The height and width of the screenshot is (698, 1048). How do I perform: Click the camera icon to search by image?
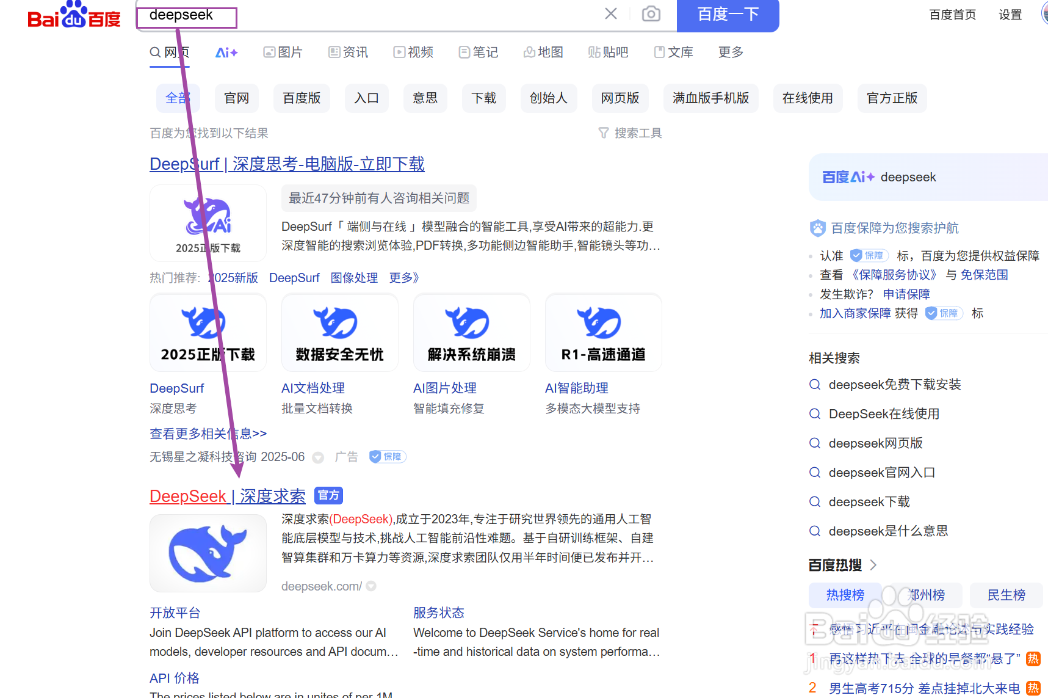[x=651, y=13]
